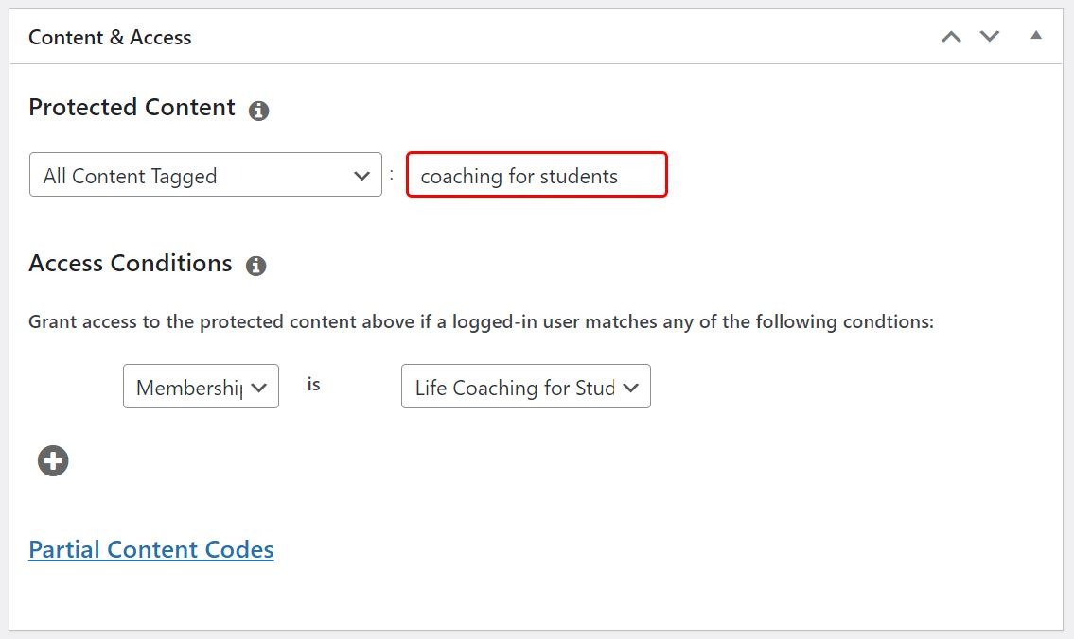Move the Content & Access panel up
This screenshot has width=1074, height=639.
pos(951,37)
